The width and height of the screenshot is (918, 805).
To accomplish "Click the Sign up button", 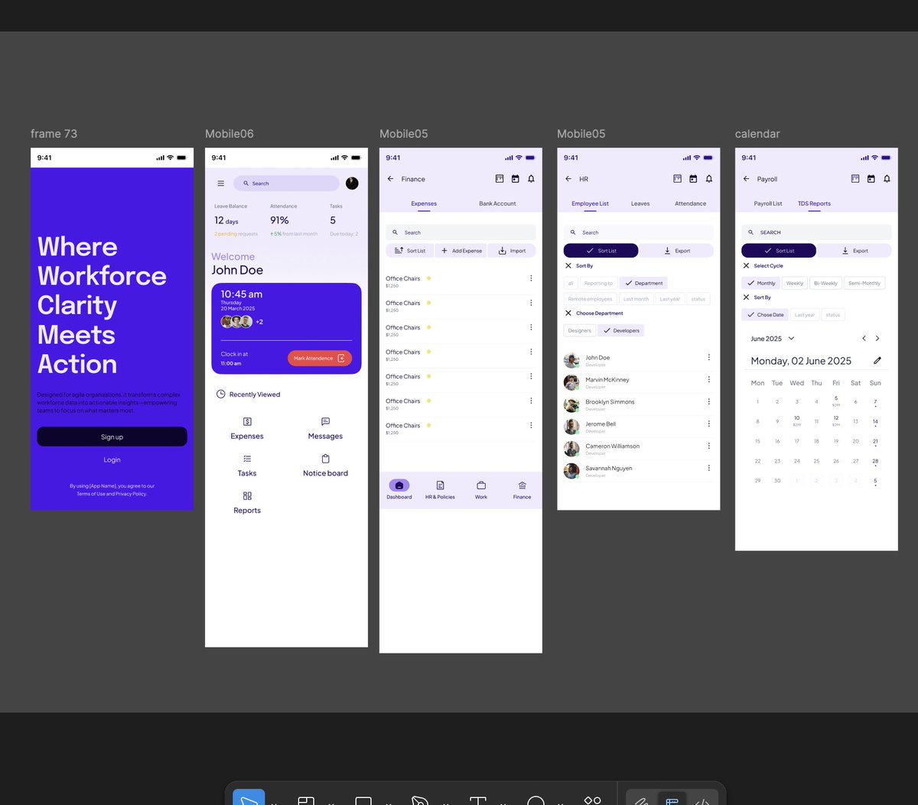I will (112, 437).
